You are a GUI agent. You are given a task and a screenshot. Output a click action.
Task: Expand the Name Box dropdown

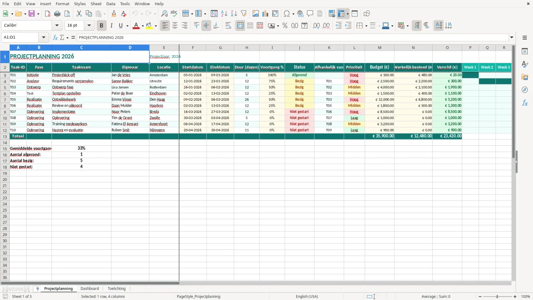click(x=44, y=38)
